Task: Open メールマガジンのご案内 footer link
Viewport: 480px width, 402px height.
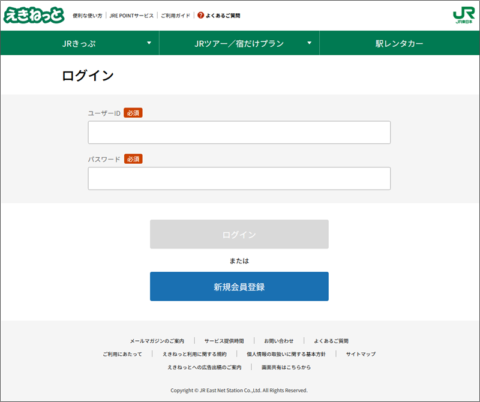Action: click(157, 341)
